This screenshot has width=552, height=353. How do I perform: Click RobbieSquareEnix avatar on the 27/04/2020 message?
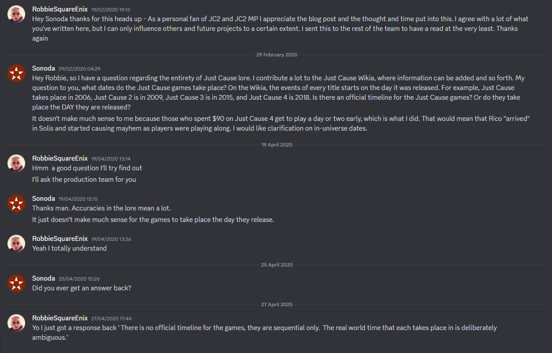[16, 323]
